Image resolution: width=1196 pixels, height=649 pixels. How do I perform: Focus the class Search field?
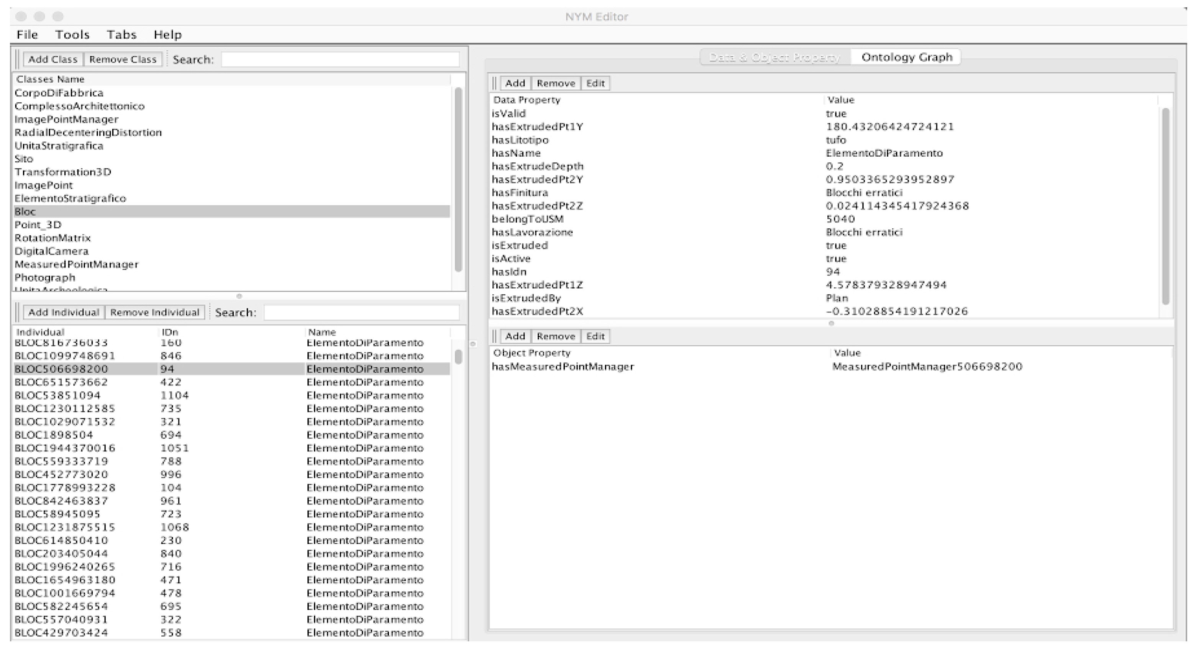coord(340,59)
